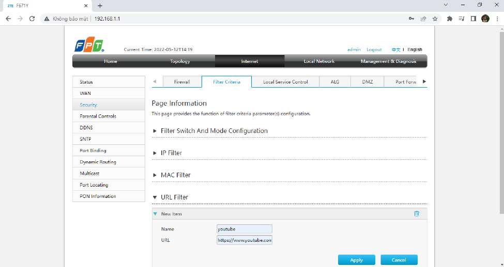Open Chrome three-dot menu
504x267 pixels.
tap(497, 19)
